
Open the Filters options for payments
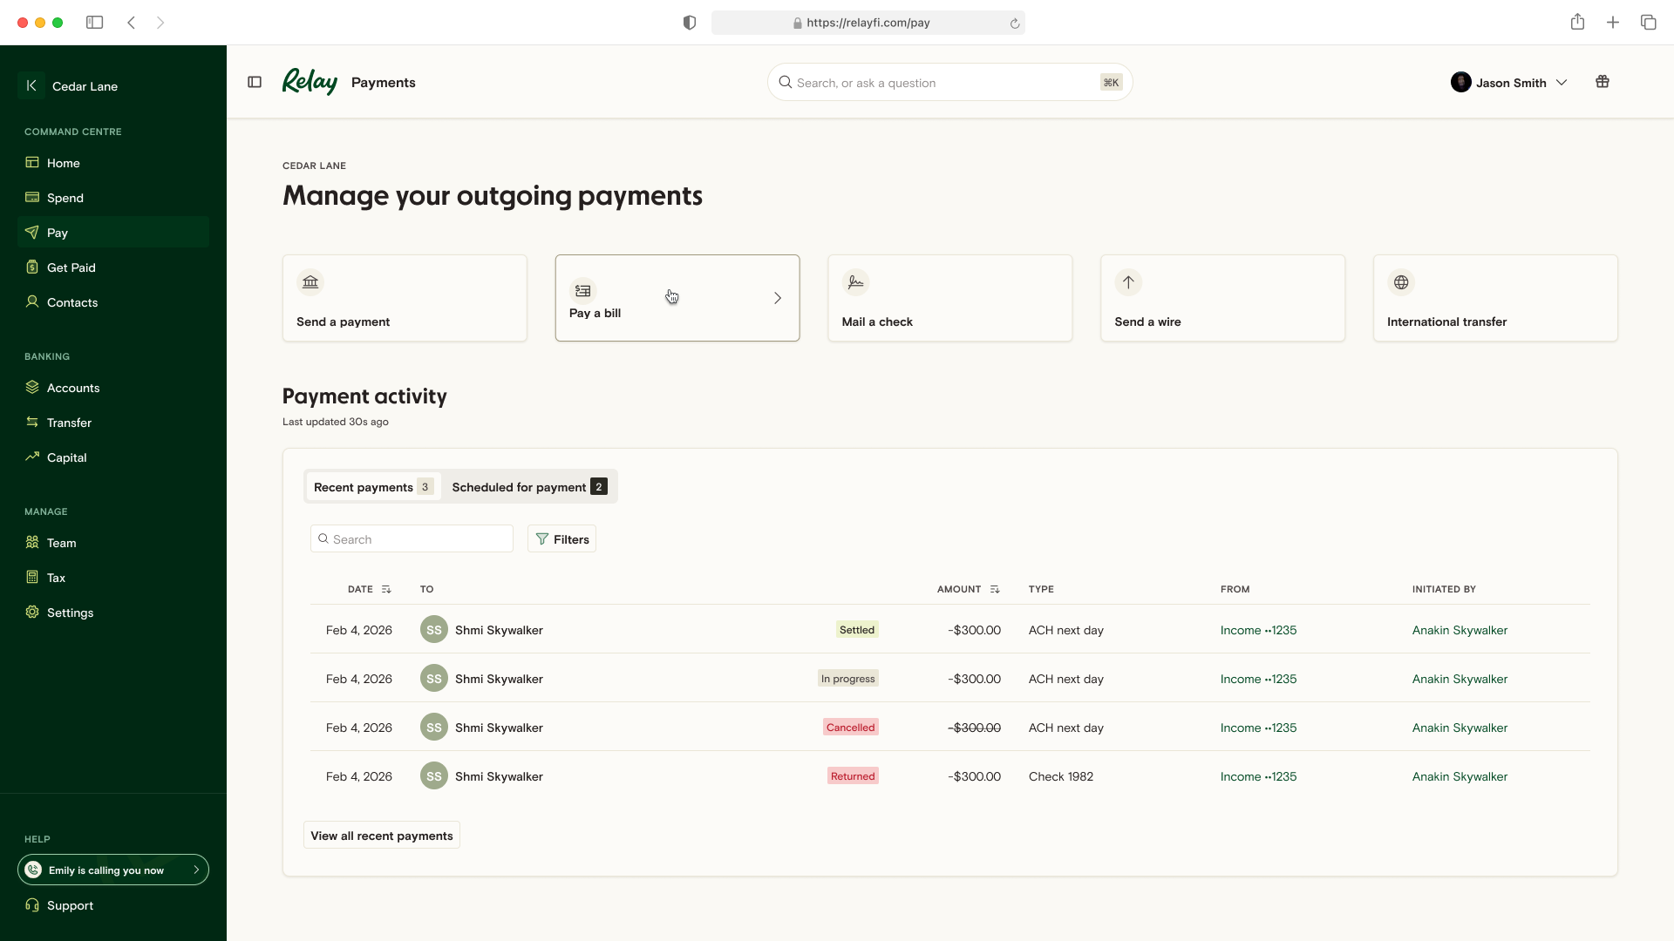point(562,539)
